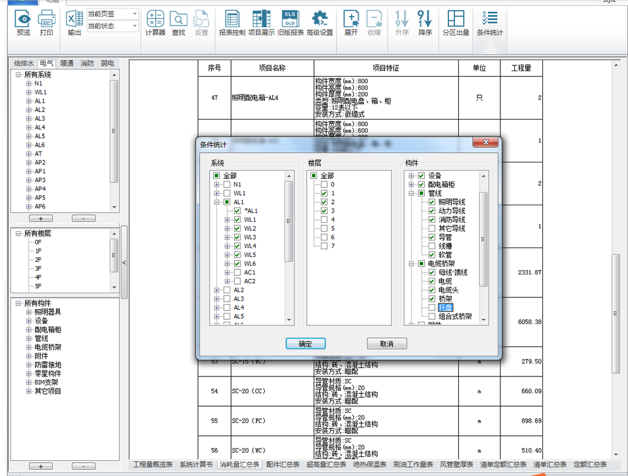Click the 展开 expand icon

(x=351, y=23)
